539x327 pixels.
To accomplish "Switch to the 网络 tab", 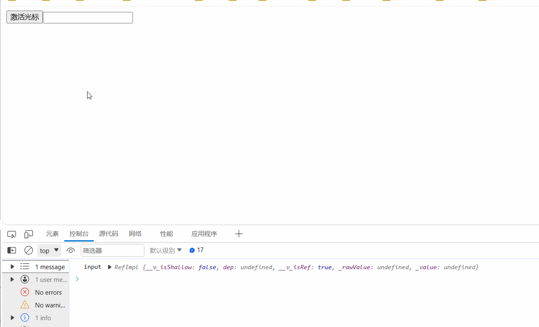I will pyautogui.click(x=135, y=233).
